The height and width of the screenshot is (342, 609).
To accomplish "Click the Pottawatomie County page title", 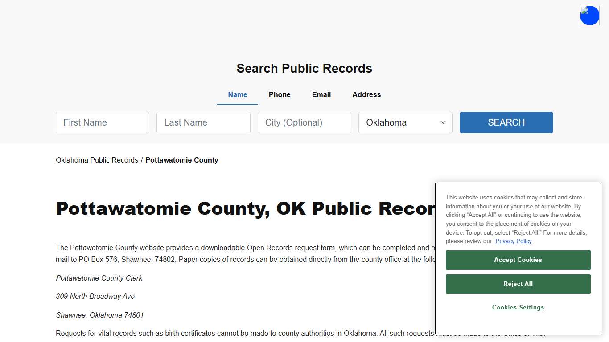I will click(x=245, y=208).
